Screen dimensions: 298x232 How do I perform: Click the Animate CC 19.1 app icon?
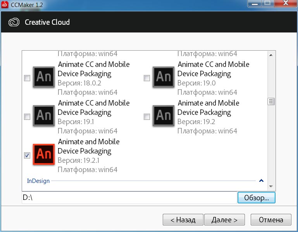pos(44,116)
